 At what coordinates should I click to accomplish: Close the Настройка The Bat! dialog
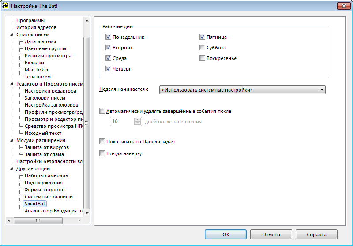344,6
